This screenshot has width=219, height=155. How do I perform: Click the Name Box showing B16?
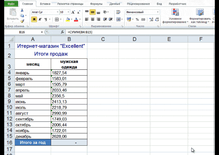pyautogui.click(x=22, y=32)
